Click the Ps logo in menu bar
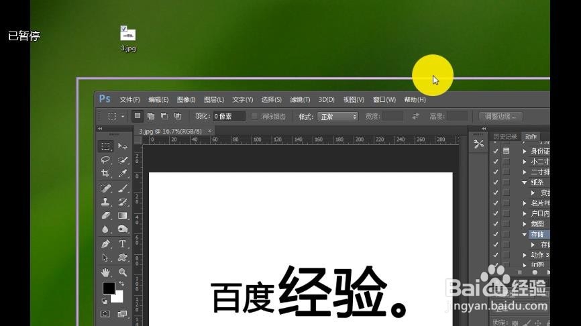Viewport: 581px width, 326px height. click(x=105, y=99)
